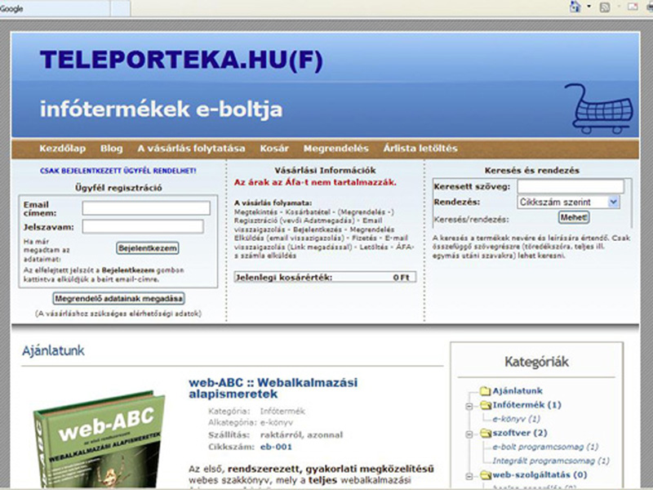Open the web-ABC Webalkalmazási alapismeretek product link

point(273,388)
